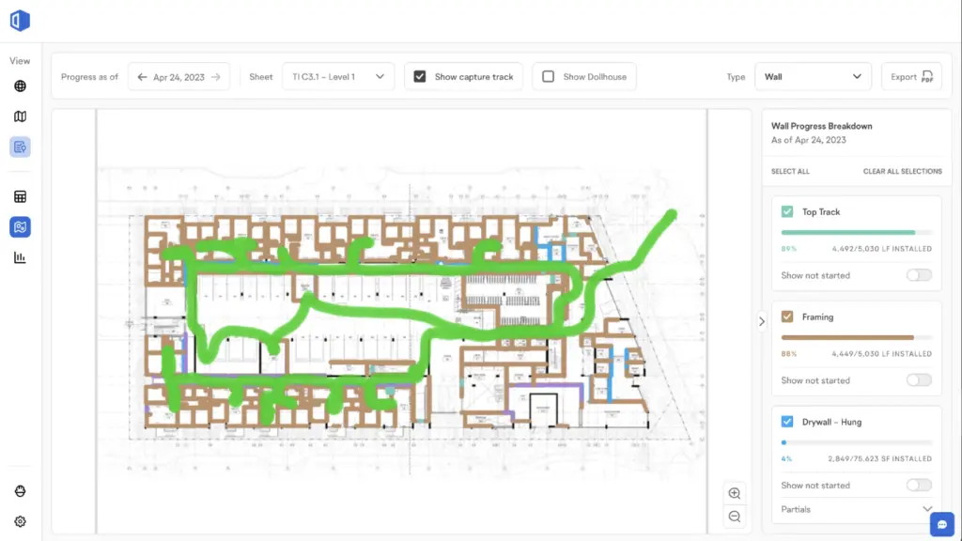Enable the Show Dollhouse checkbox
The image size is (962, 541).
[x=549, y=77]
